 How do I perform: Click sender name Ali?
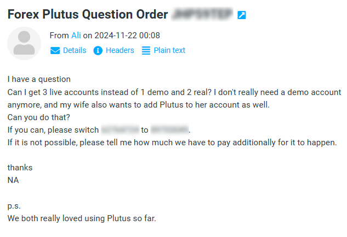point(76,35)
